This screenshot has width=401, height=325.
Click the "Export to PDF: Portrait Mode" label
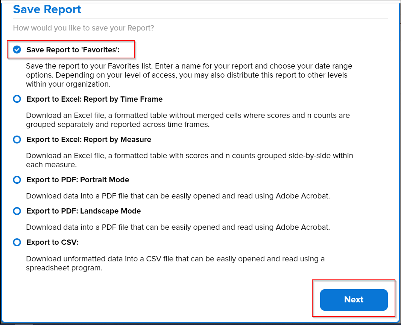tap(78, 180)
